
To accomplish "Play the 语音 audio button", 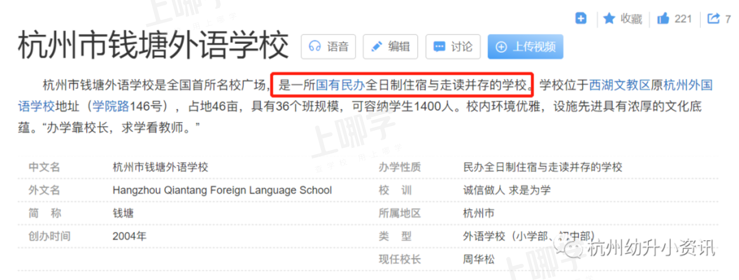I will click(x=329, y=47).
